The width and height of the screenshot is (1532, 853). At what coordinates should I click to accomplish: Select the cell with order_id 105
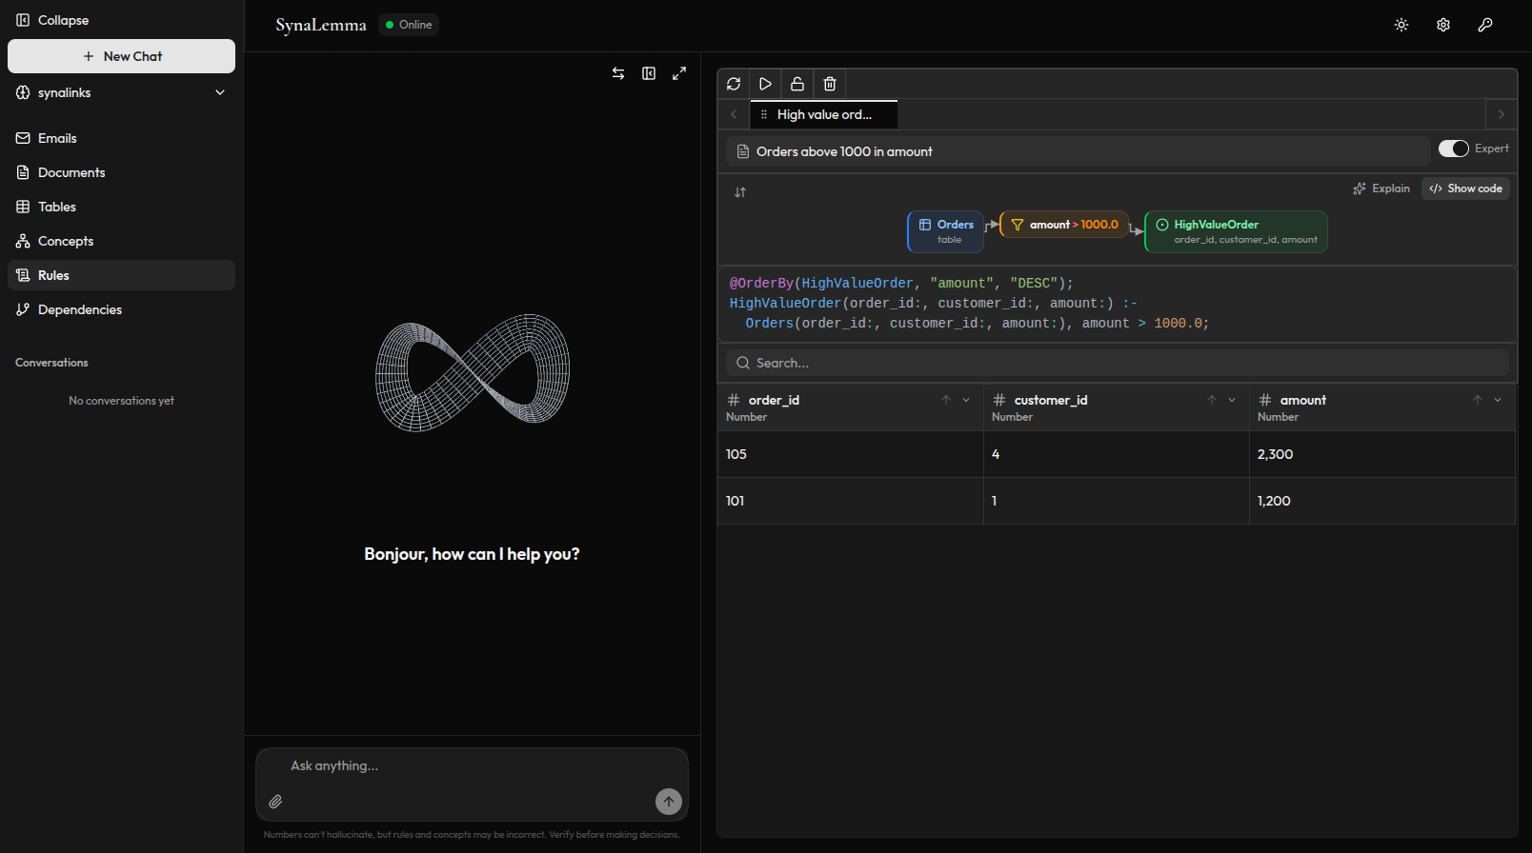(x=850, y=454)
